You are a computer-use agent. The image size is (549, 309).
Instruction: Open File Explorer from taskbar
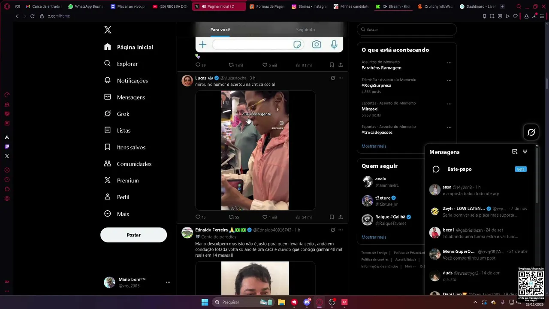281,302
